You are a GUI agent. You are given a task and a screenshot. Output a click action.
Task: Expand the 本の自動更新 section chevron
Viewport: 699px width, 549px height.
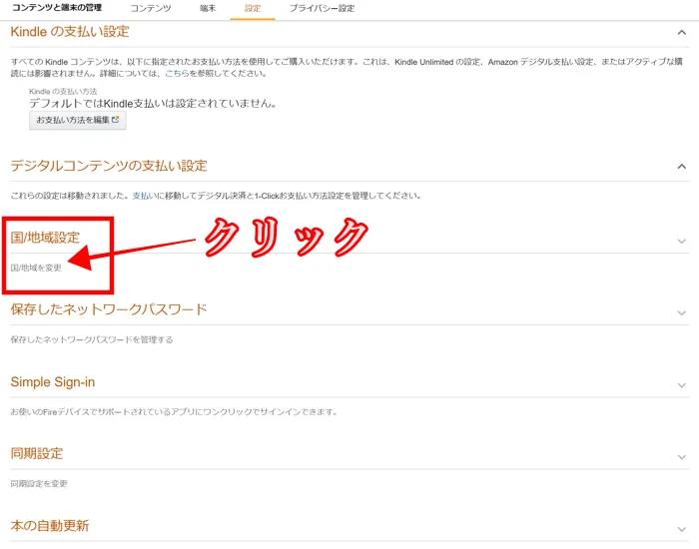pyautogui.click(x=682, y=529)
